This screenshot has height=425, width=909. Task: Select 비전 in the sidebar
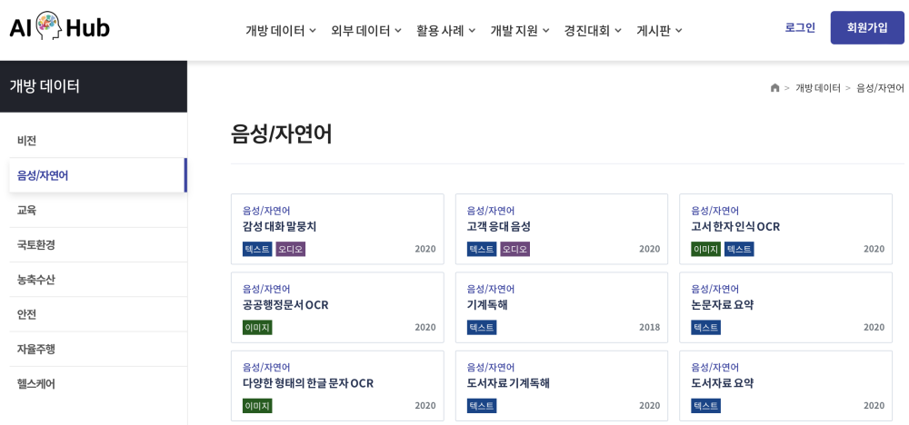(x=27, y=140)
